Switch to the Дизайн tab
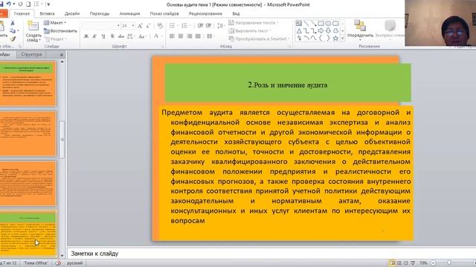Screen dimensions: 476x267 coord(72,13)
